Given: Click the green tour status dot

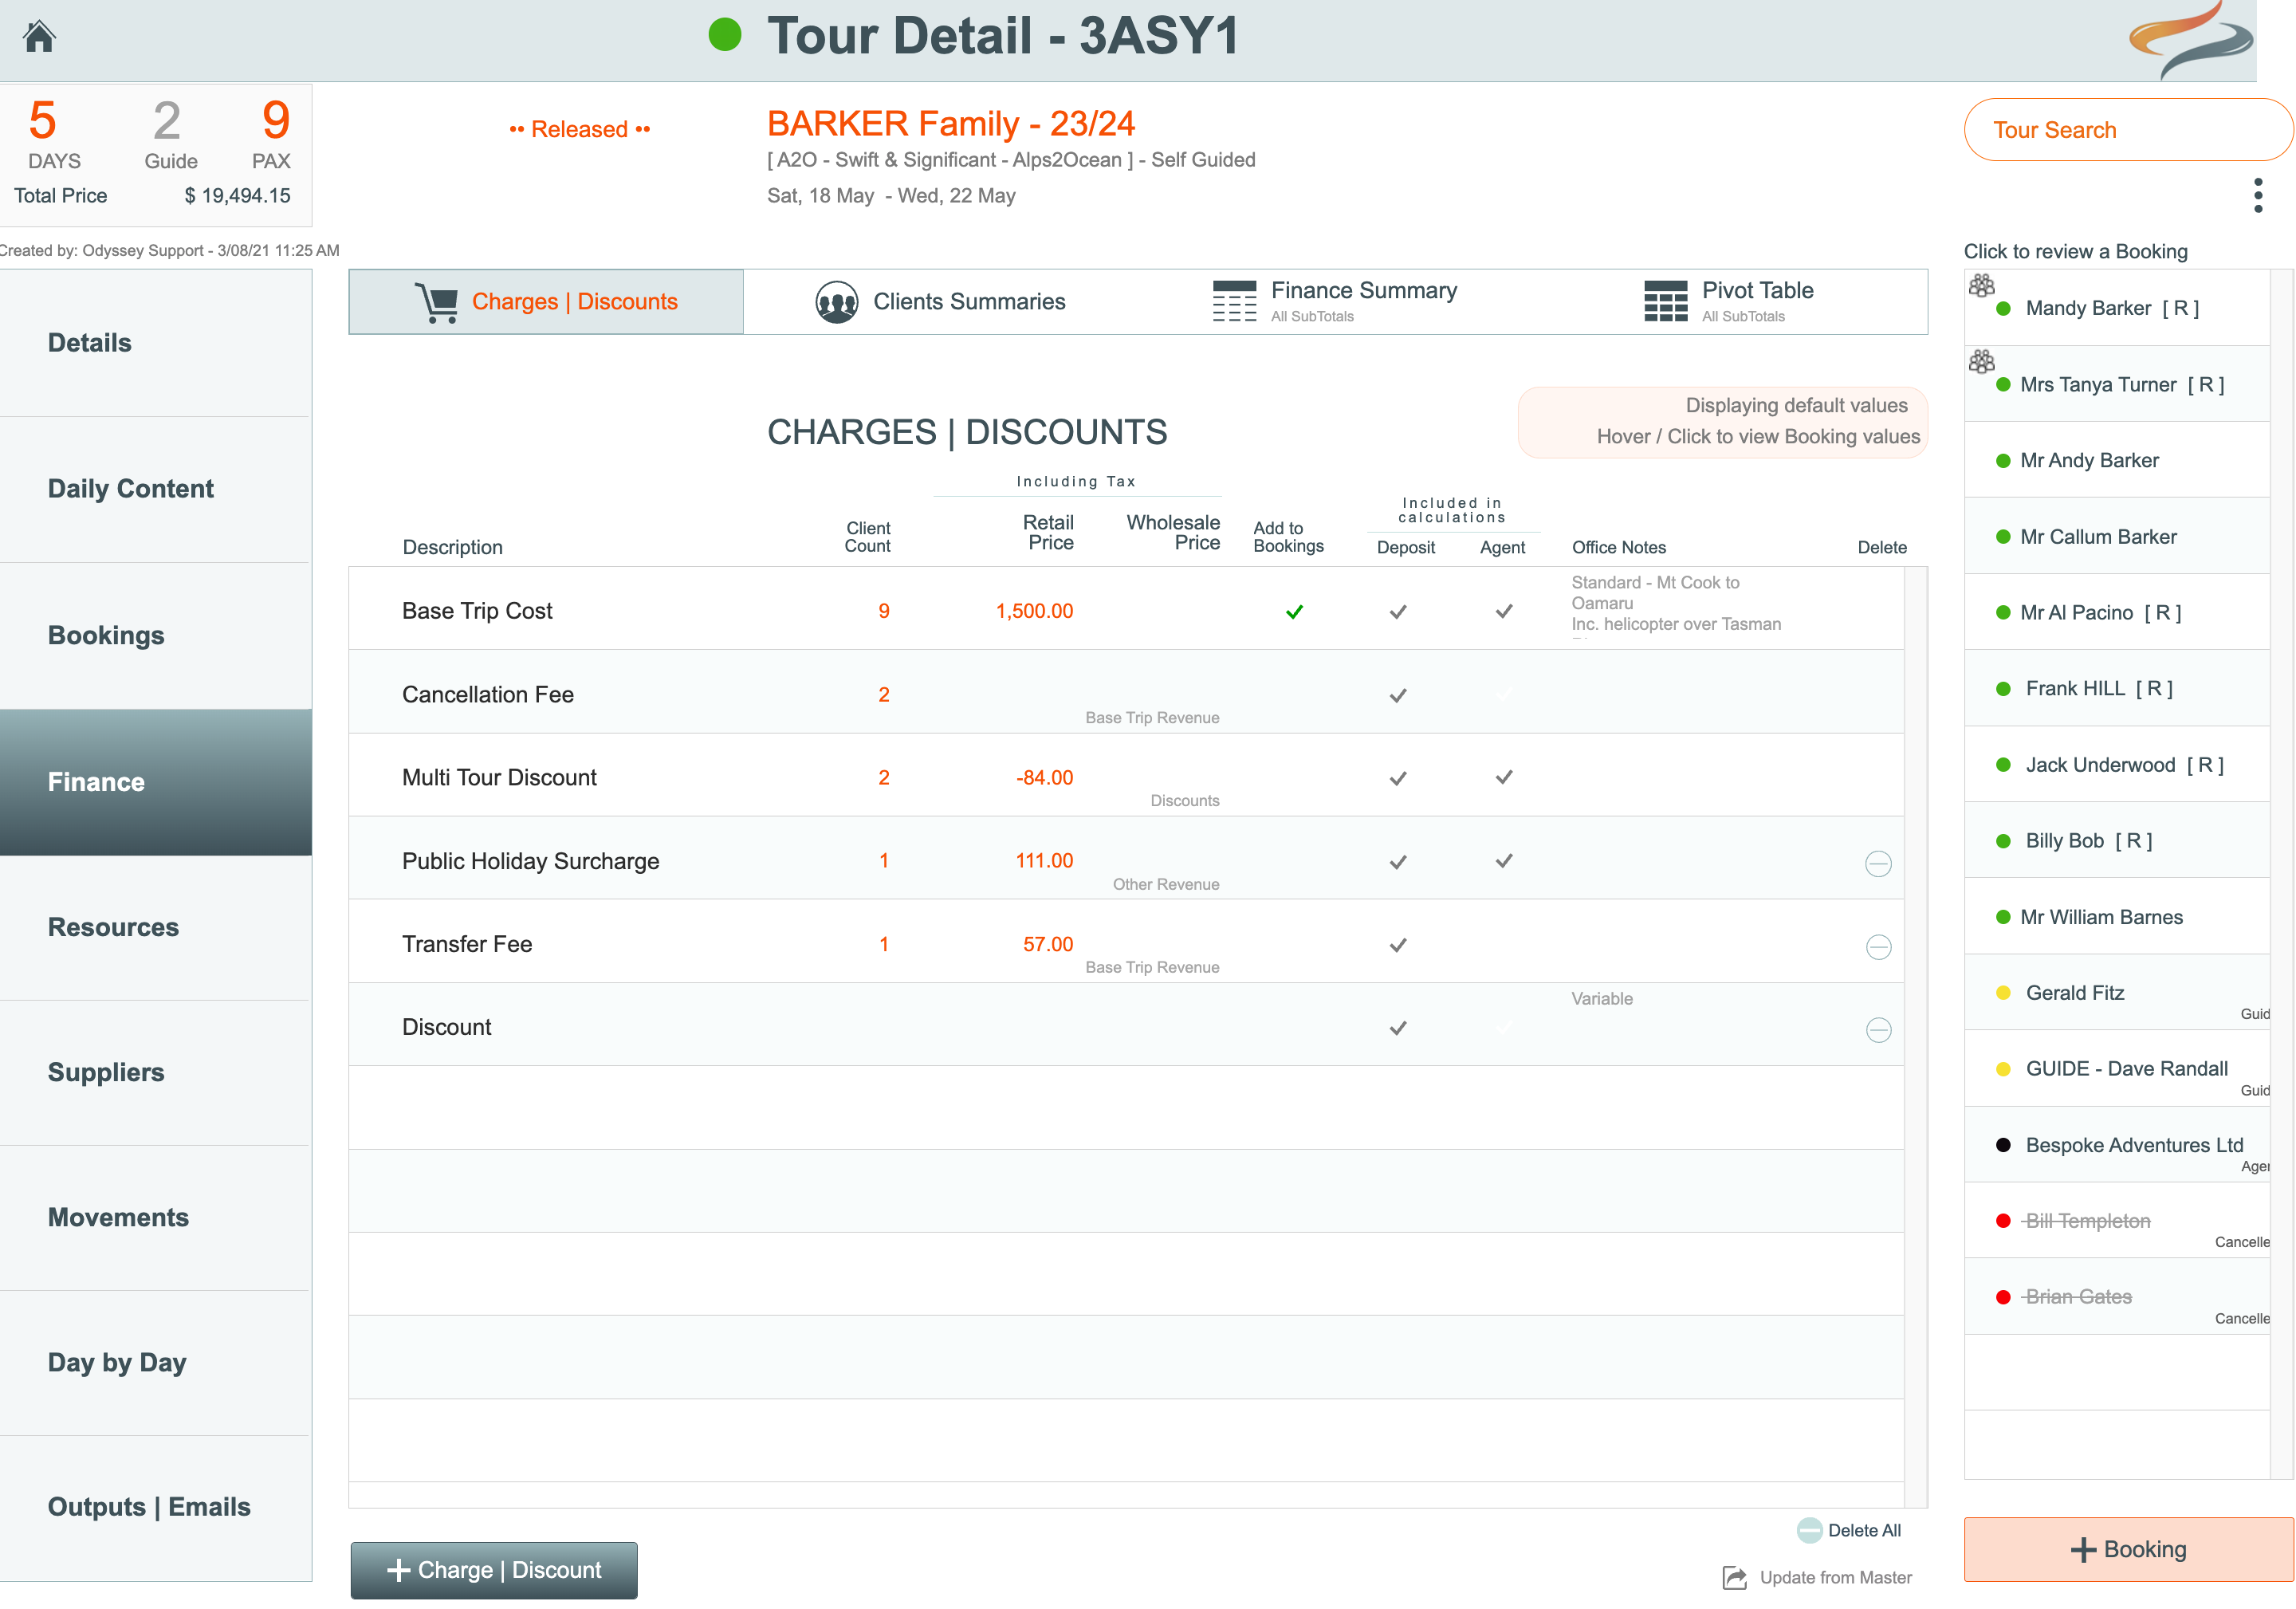Looking at the screenshot, I should (724, 35).
